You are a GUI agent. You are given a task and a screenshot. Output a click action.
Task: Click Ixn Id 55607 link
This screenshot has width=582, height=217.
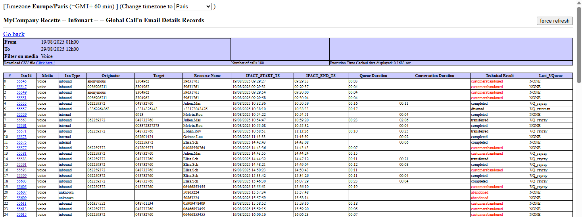[21, 192]
